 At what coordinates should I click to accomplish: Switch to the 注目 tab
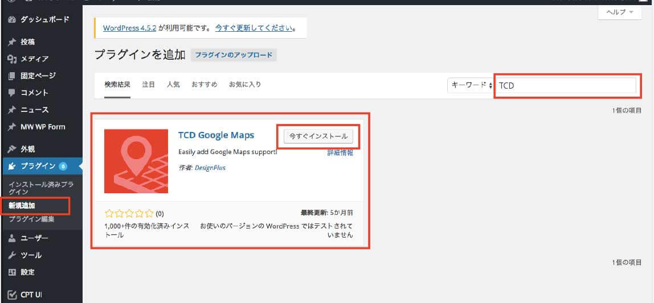point(149,85)
